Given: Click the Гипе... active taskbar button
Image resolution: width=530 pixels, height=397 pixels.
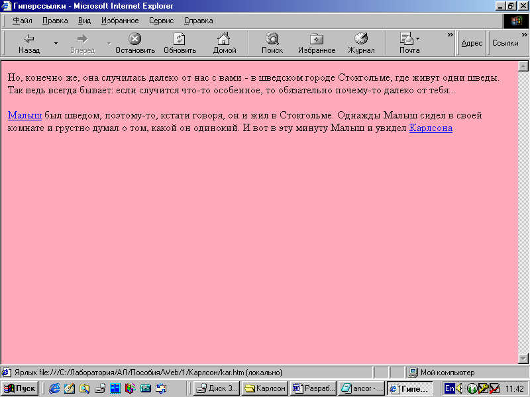Looking at the screenshot, I should (410, 388).
